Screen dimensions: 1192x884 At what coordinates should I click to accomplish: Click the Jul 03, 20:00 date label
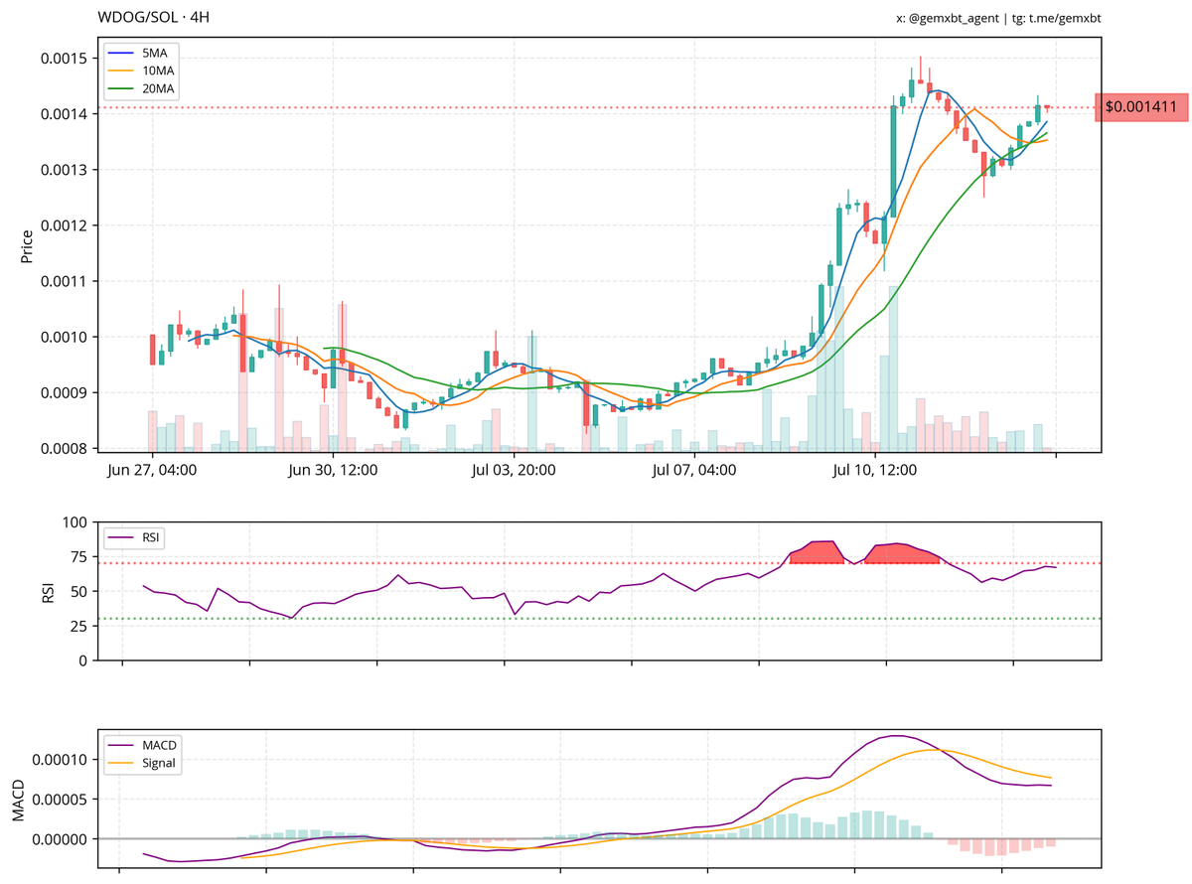515,470
